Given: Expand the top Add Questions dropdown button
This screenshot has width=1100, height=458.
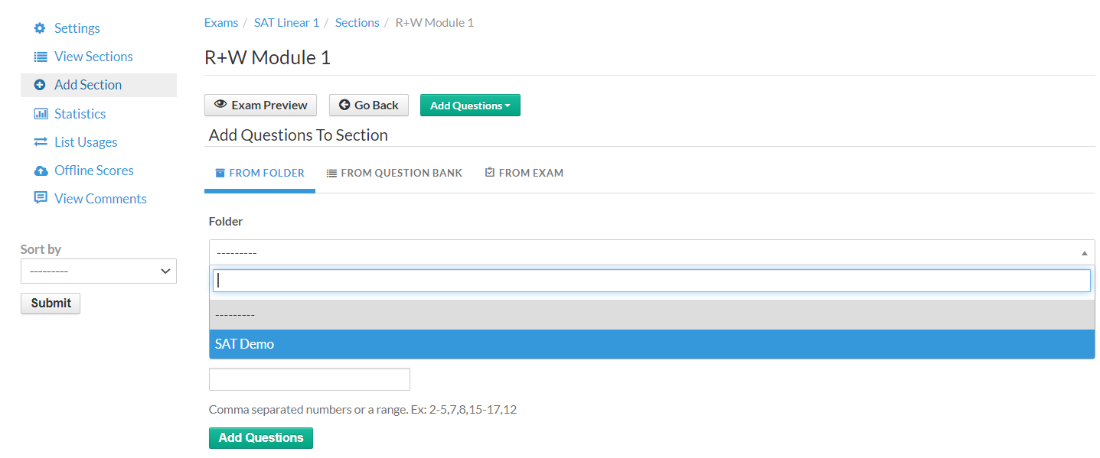Looking at the screenshot, I should click(x=470, y=106).
